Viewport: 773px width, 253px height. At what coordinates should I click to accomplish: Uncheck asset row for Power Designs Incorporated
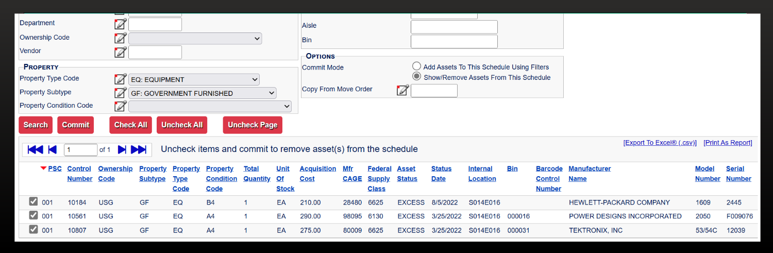point(33,215)
